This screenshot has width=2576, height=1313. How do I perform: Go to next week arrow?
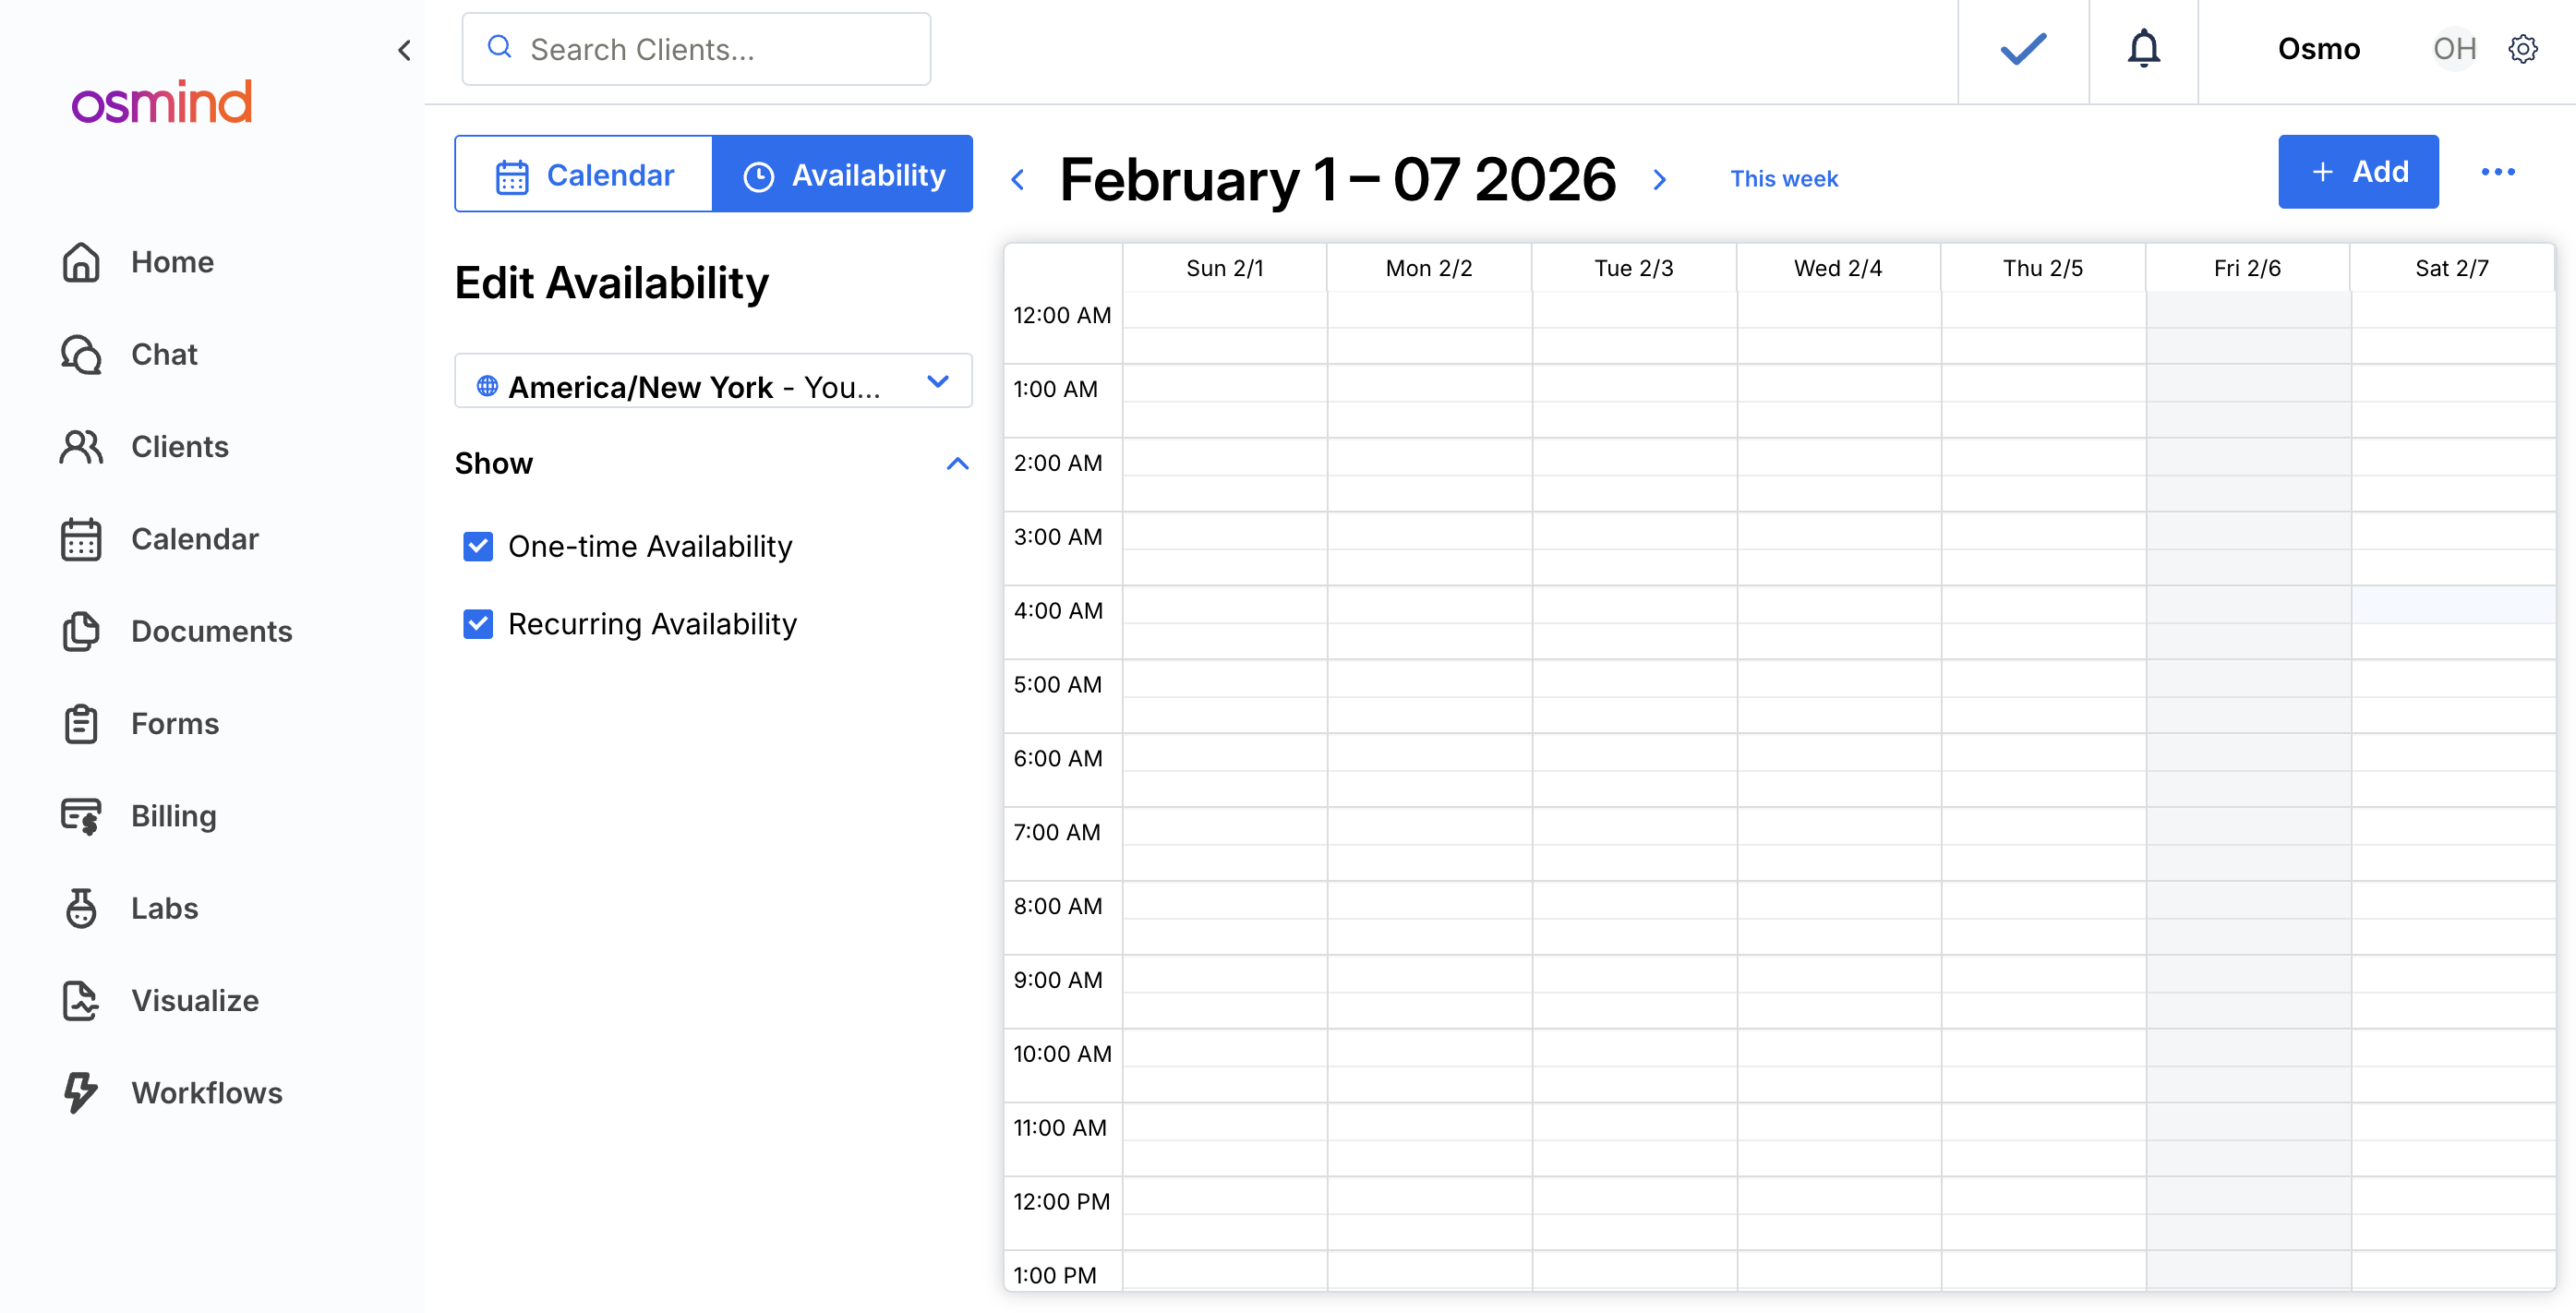click(x=1660, y=180)
